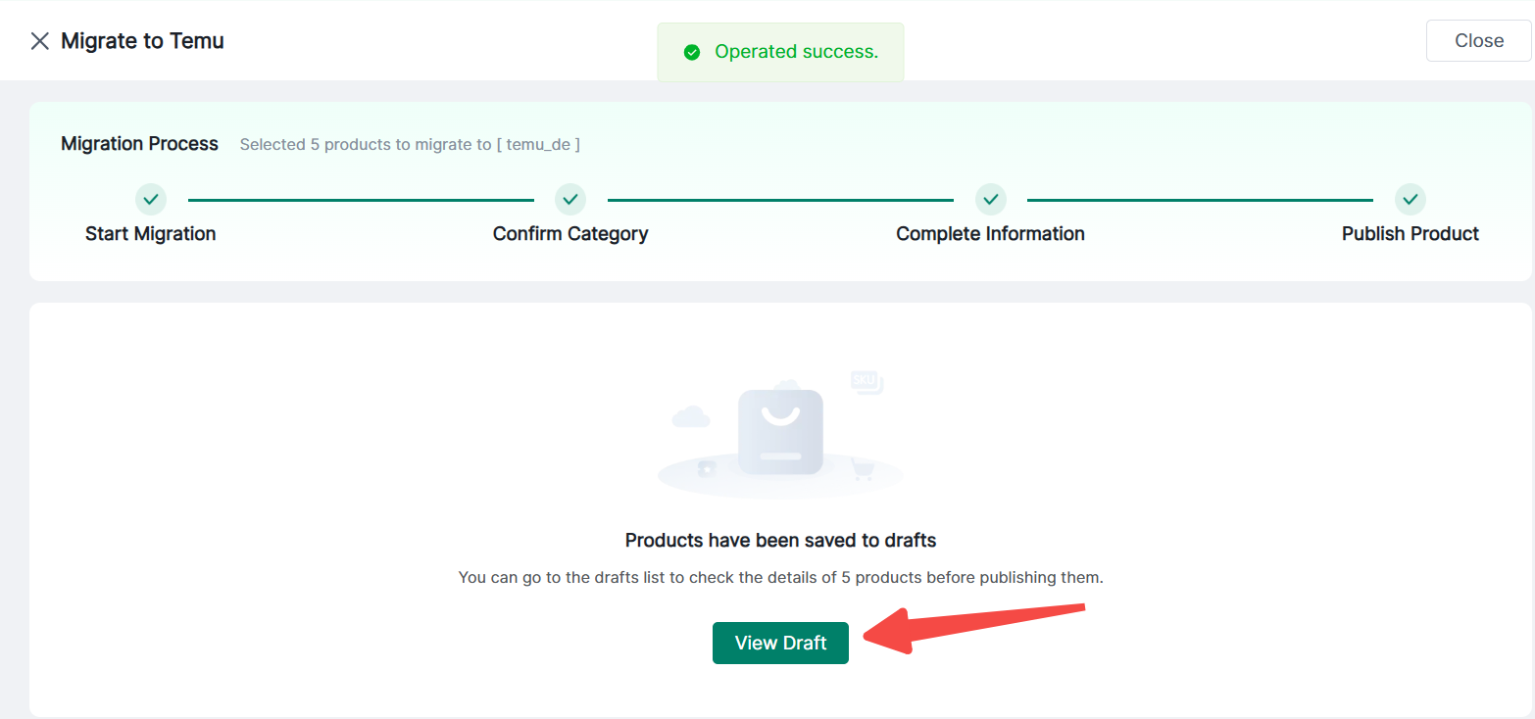The image size is (1535, 719).
Task: Click the shopping bag illustration
Action: point(780,431)
